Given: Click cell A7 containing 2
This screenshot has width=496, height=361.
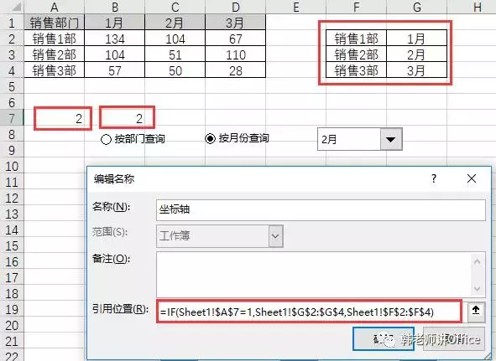Looking at the screenshot, I should 54,118.
